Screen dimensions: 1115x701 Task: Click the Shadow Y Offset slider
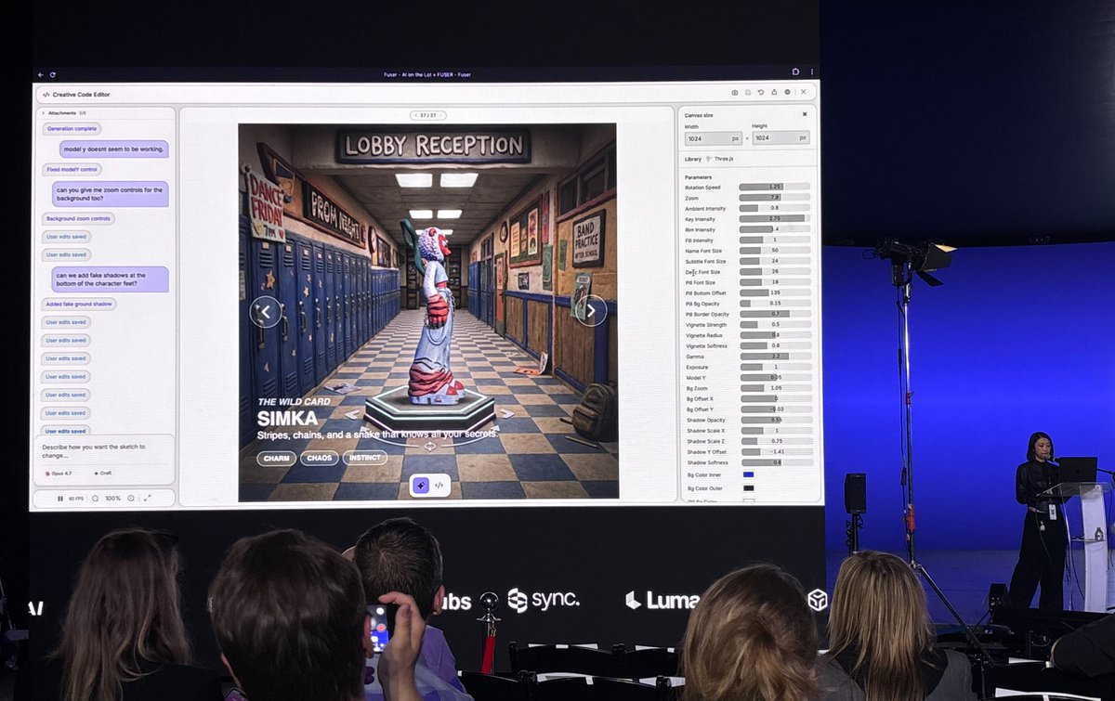pyautogui.click(x=776, y=451)
